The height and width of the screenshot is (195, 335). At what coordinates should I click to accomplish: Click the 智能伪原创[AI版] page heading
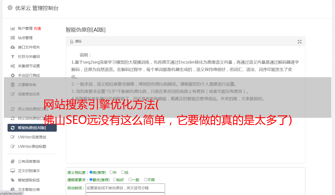(x=85, y=30)
